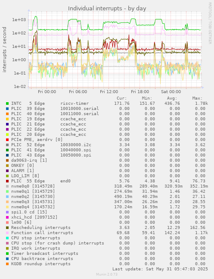Click the Avg: column header
This screenshot has height=279, width=214.
(x=172, y=98)
